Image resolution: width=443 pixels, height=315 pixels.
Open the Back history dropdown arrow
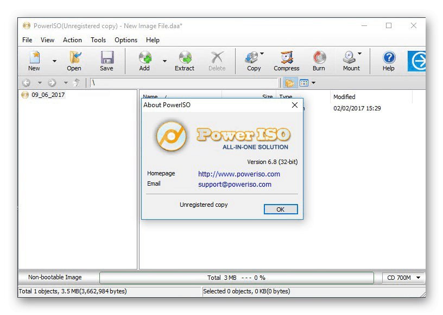pos(40,83)
